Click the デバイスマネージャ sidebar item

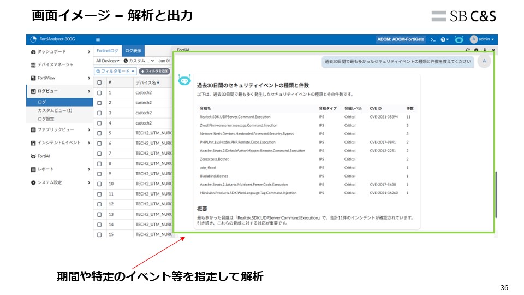point(55,64)
